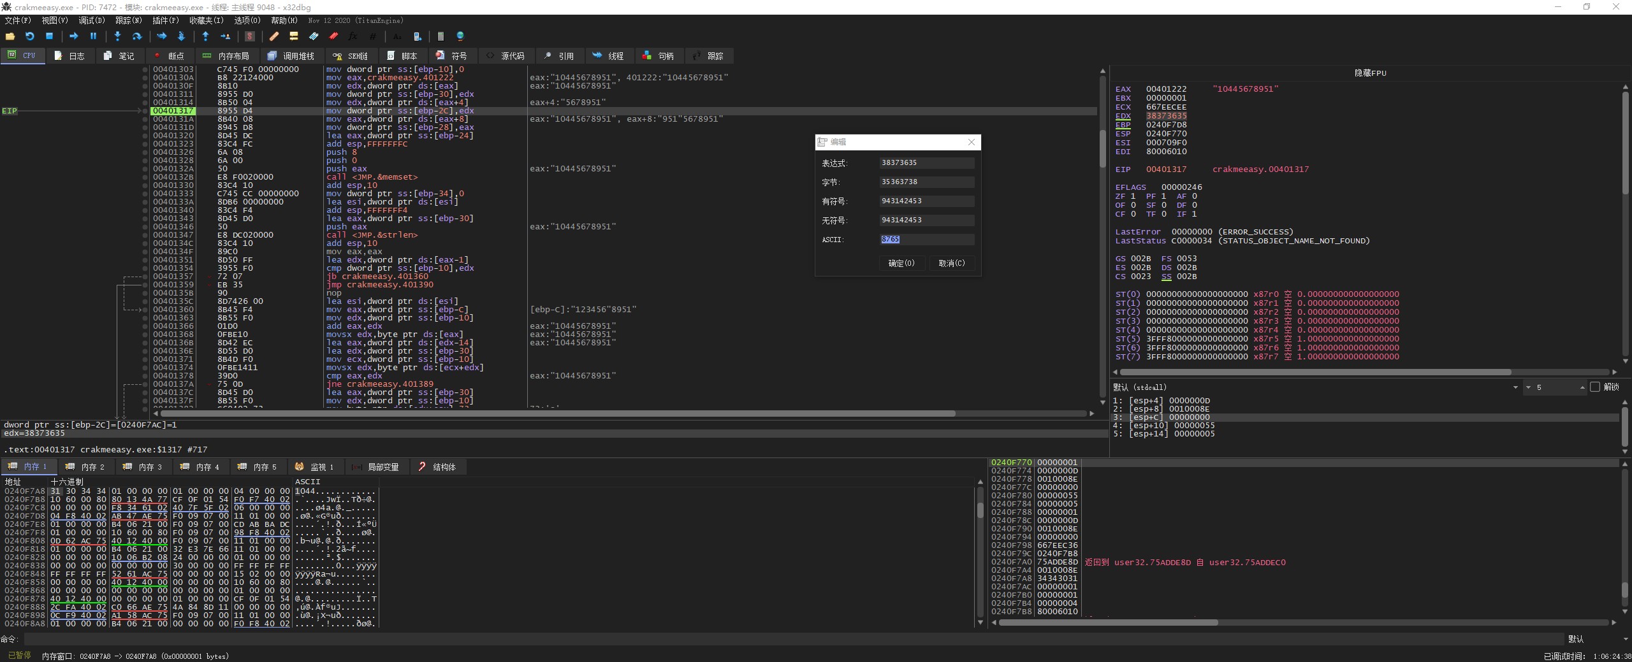The width and height of the screenshot is (1632, 662).
Task: Open the calculator tool icon
Action: point(441,36)
